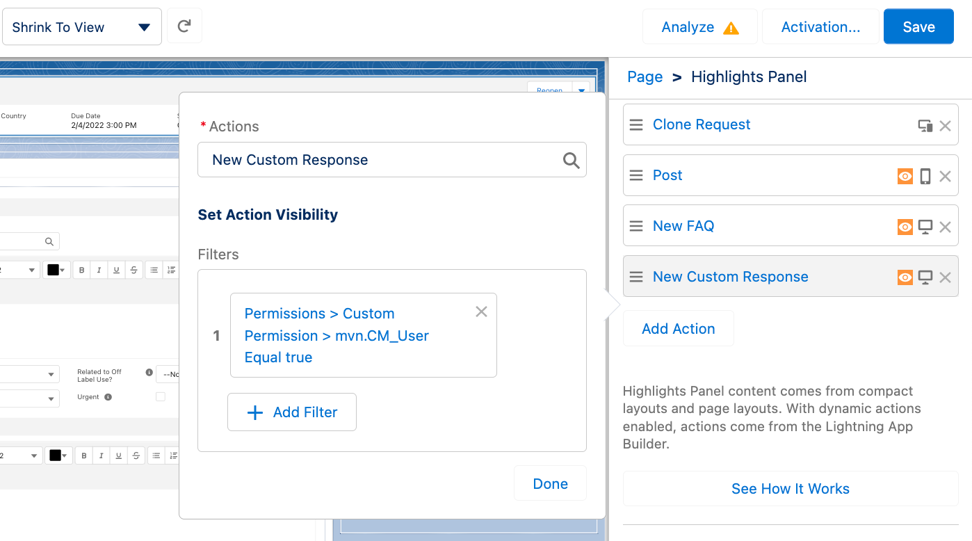The image size is (972, 541).
Task: Select the New FAQ action item
Action: [683, 226]
